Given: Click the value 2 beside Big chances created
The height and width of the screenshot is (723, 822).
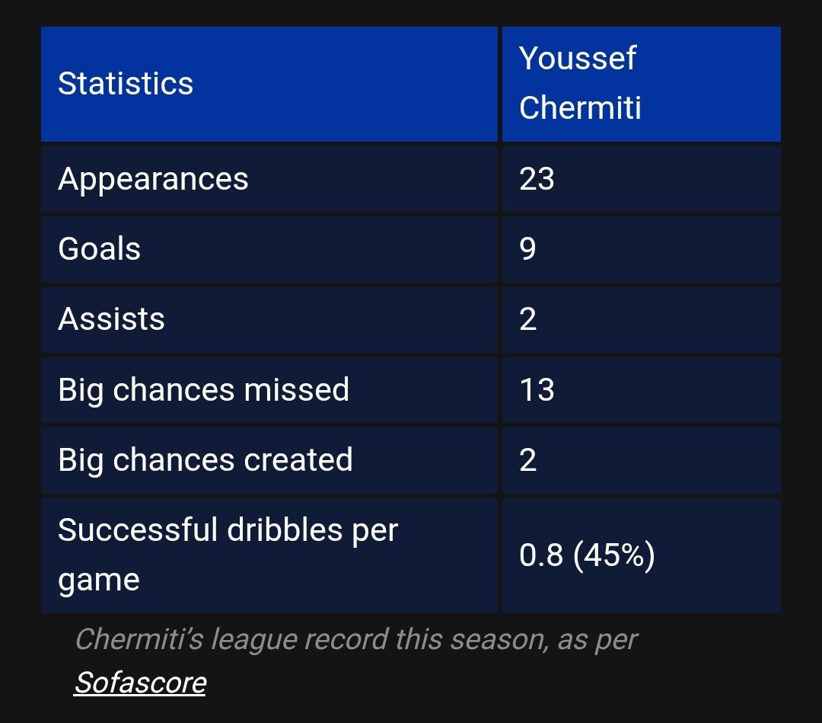Looking at the screenshot, I should pos(528,460).
